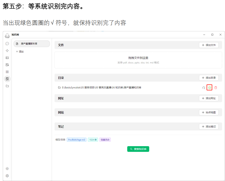Toggle light/dark theme with the sun icon
Screen dimensions: 225x181
click(x=7, y=169)
